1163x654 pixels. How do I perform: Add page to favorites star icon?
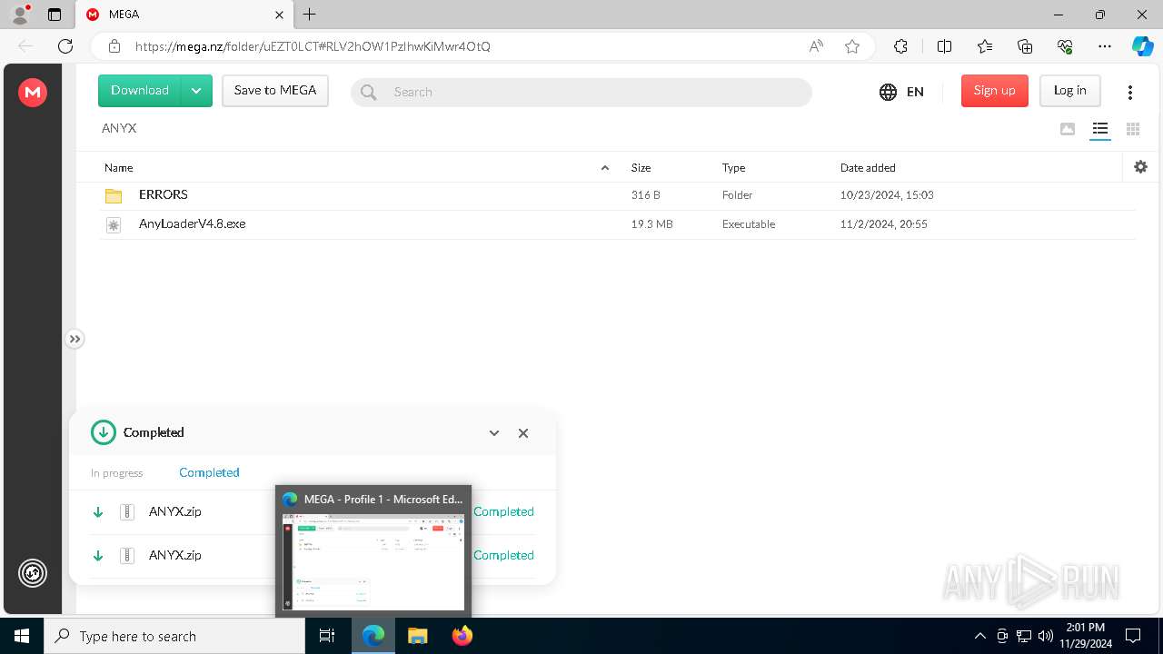coord(852,46)
